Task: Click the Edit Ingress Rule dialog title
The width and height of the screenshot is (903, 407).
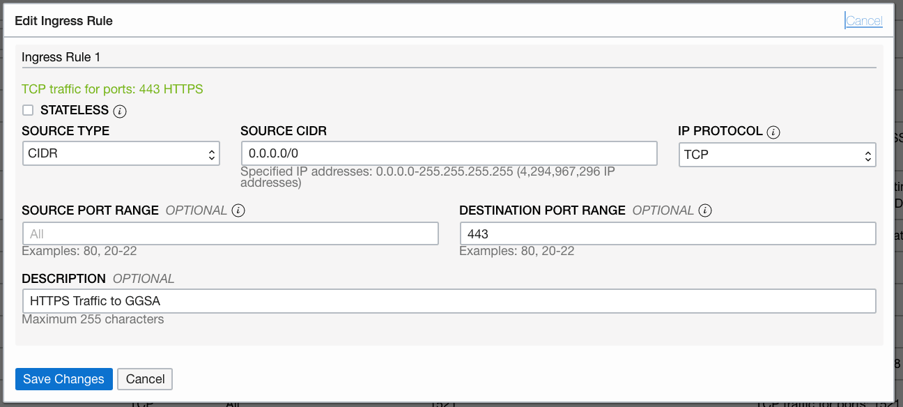Action: [63, 21]
